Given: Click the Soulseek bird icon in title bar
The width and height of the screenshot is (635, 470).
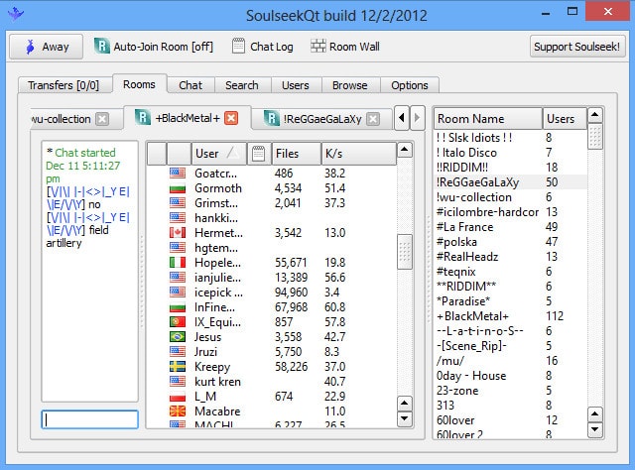Looking at the screenshot, I should click(x=16, y=13).
